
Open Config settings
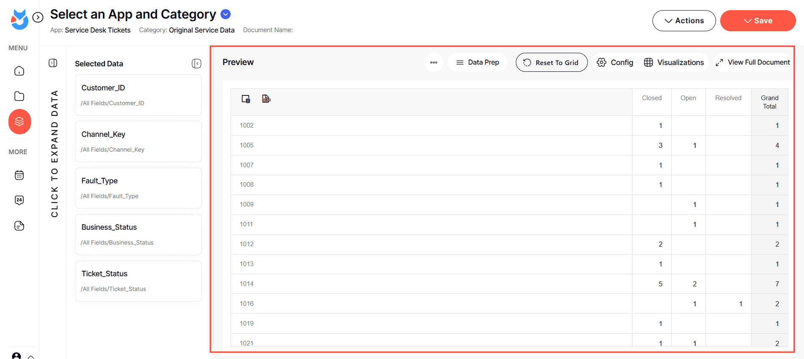[615, 63]
